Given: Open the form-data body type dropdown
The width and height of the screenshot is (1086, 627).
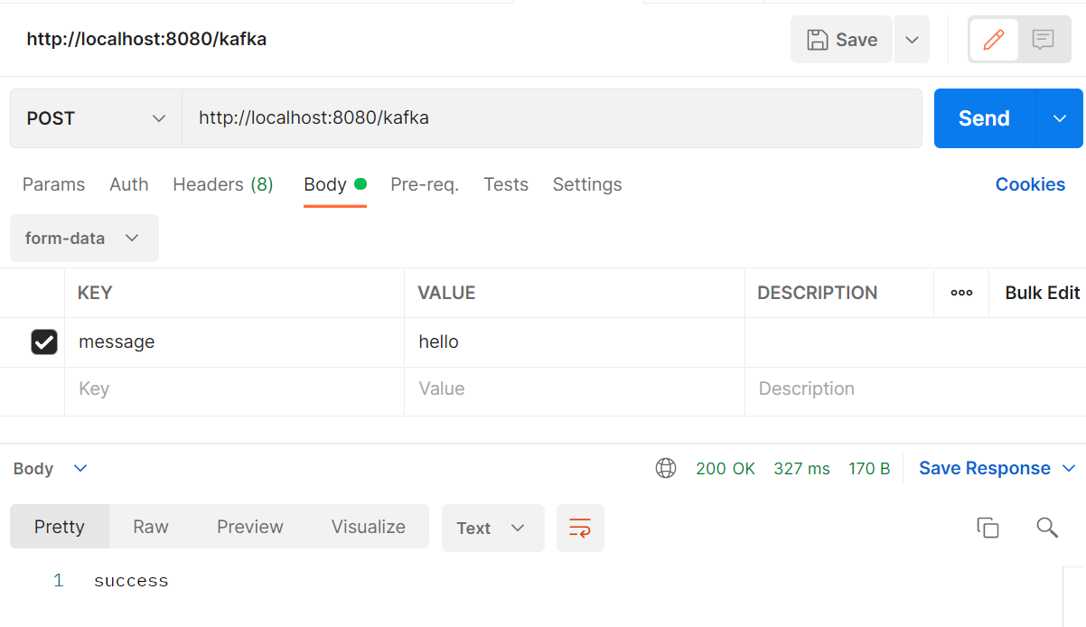Looking at the screenshot, I should pyautogui.click(x=84, y=239).
